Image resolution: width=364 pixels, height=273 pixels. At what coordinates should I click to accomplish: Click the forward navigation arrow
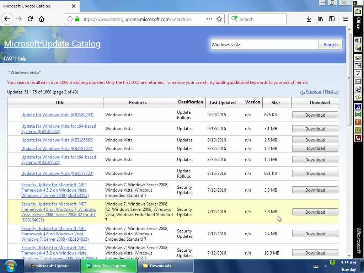click(x=19, y=19)
